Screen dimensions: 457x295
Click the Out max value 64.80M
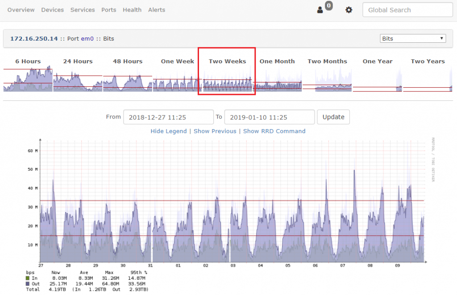click(x=111, y=284)
